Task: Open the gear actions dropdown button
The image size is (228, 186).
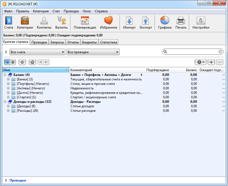Action: click(200, 62)
